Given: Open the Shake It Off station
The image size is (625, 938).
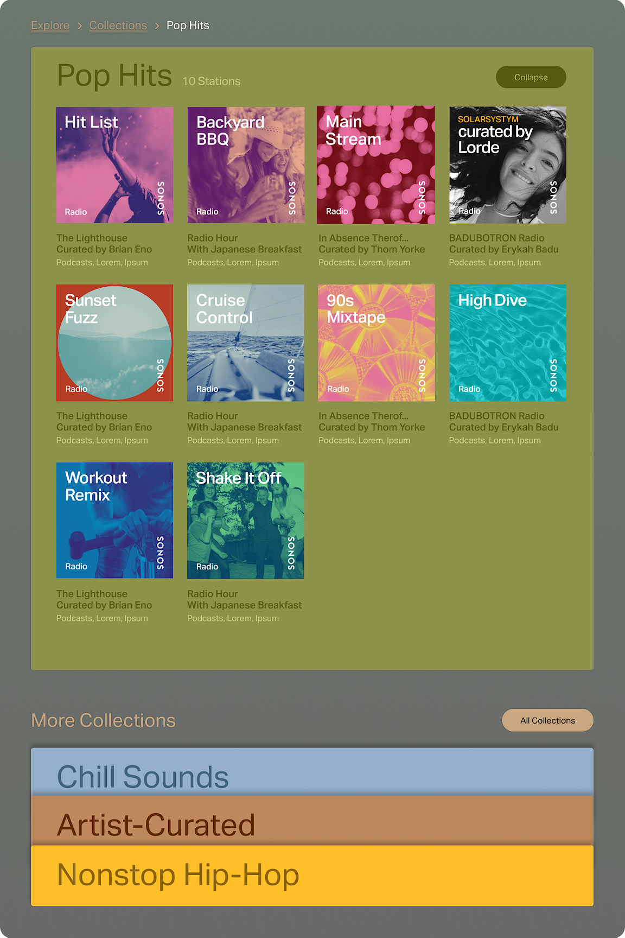Looking at the screenshot, I should [x=246, y=521].
